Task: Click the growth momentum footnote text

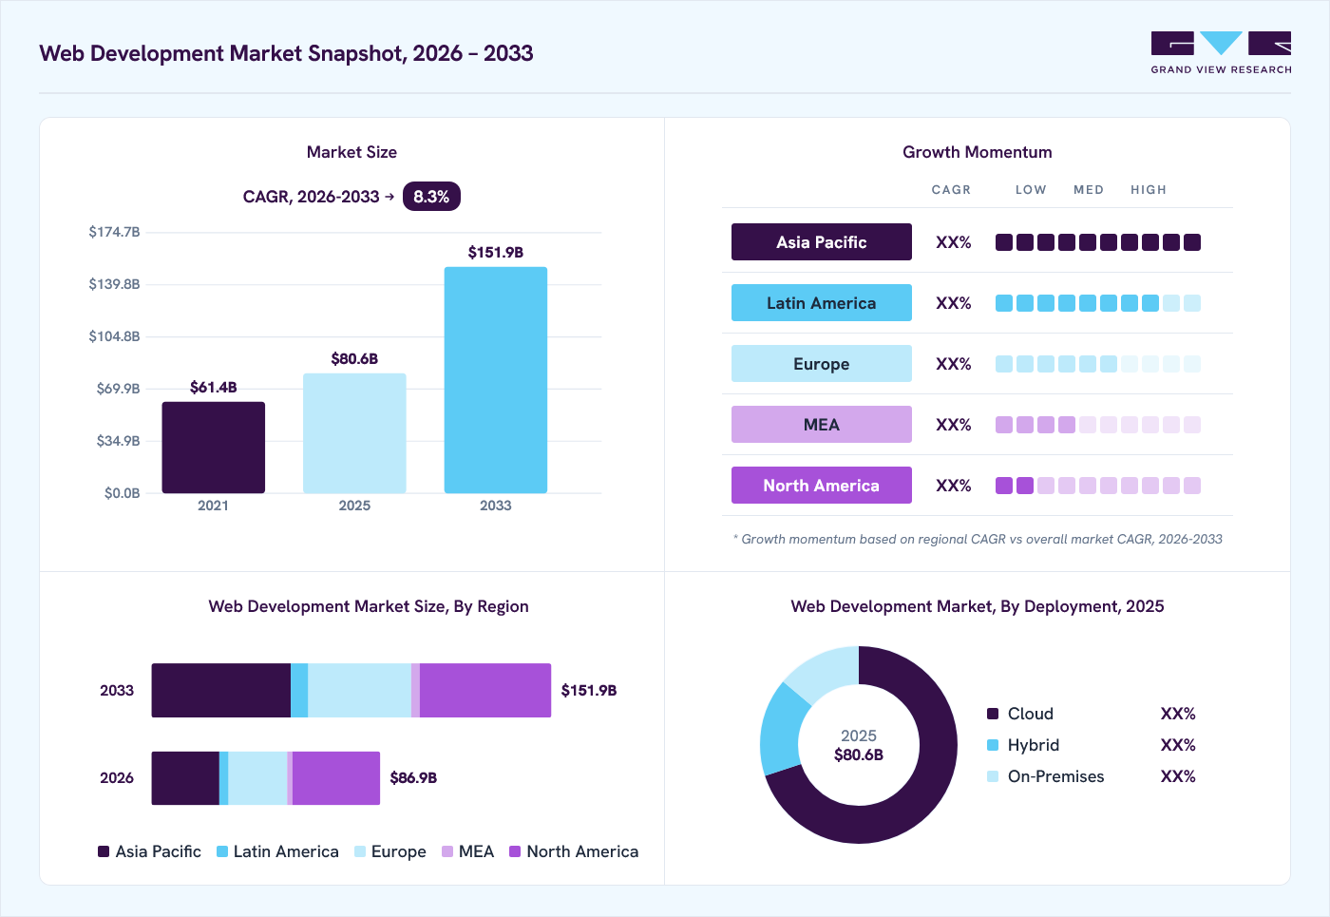Action: point(978,539)
